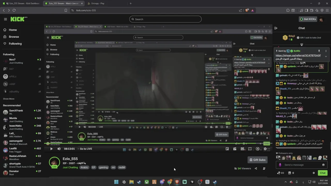Click the Kick search box
Screen dimensions: 331x186
coord(165,19)
